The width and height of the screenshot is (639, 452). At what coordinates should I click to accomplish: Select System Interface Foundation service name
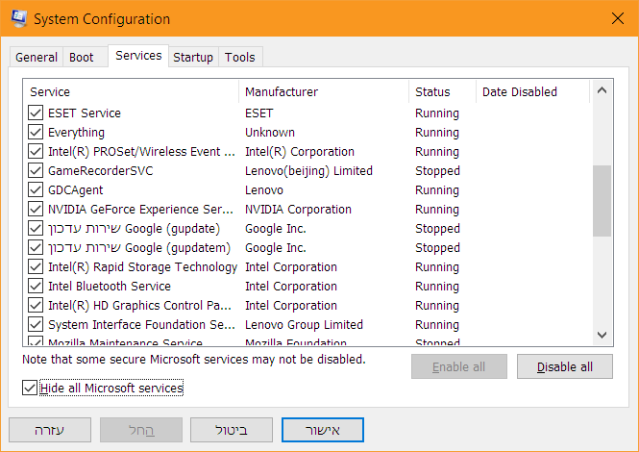coord(141,325)
